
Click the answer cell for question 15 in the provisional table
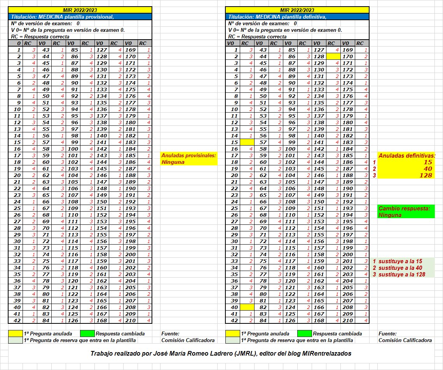point(30,142)
